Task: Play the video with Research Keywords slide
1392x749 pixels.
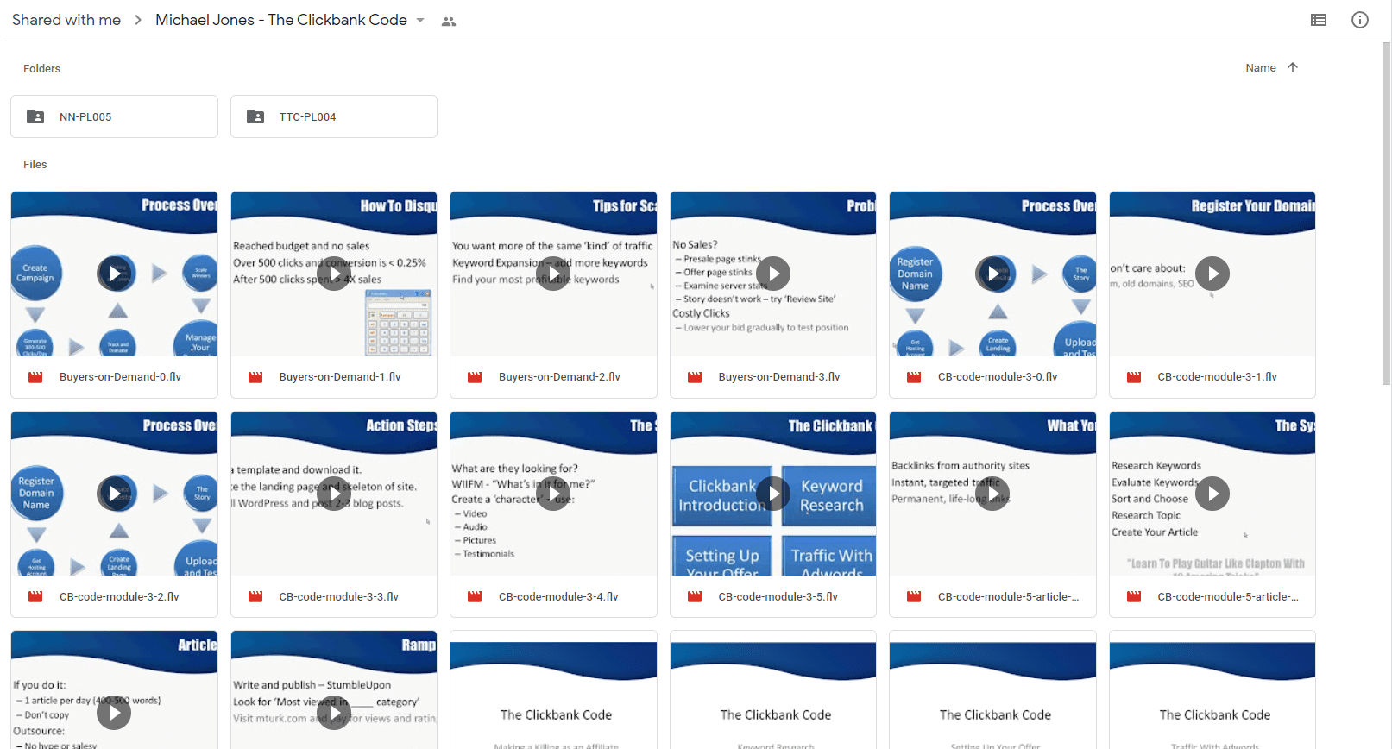Action: pyautogui.click(x=1212, y=494)
